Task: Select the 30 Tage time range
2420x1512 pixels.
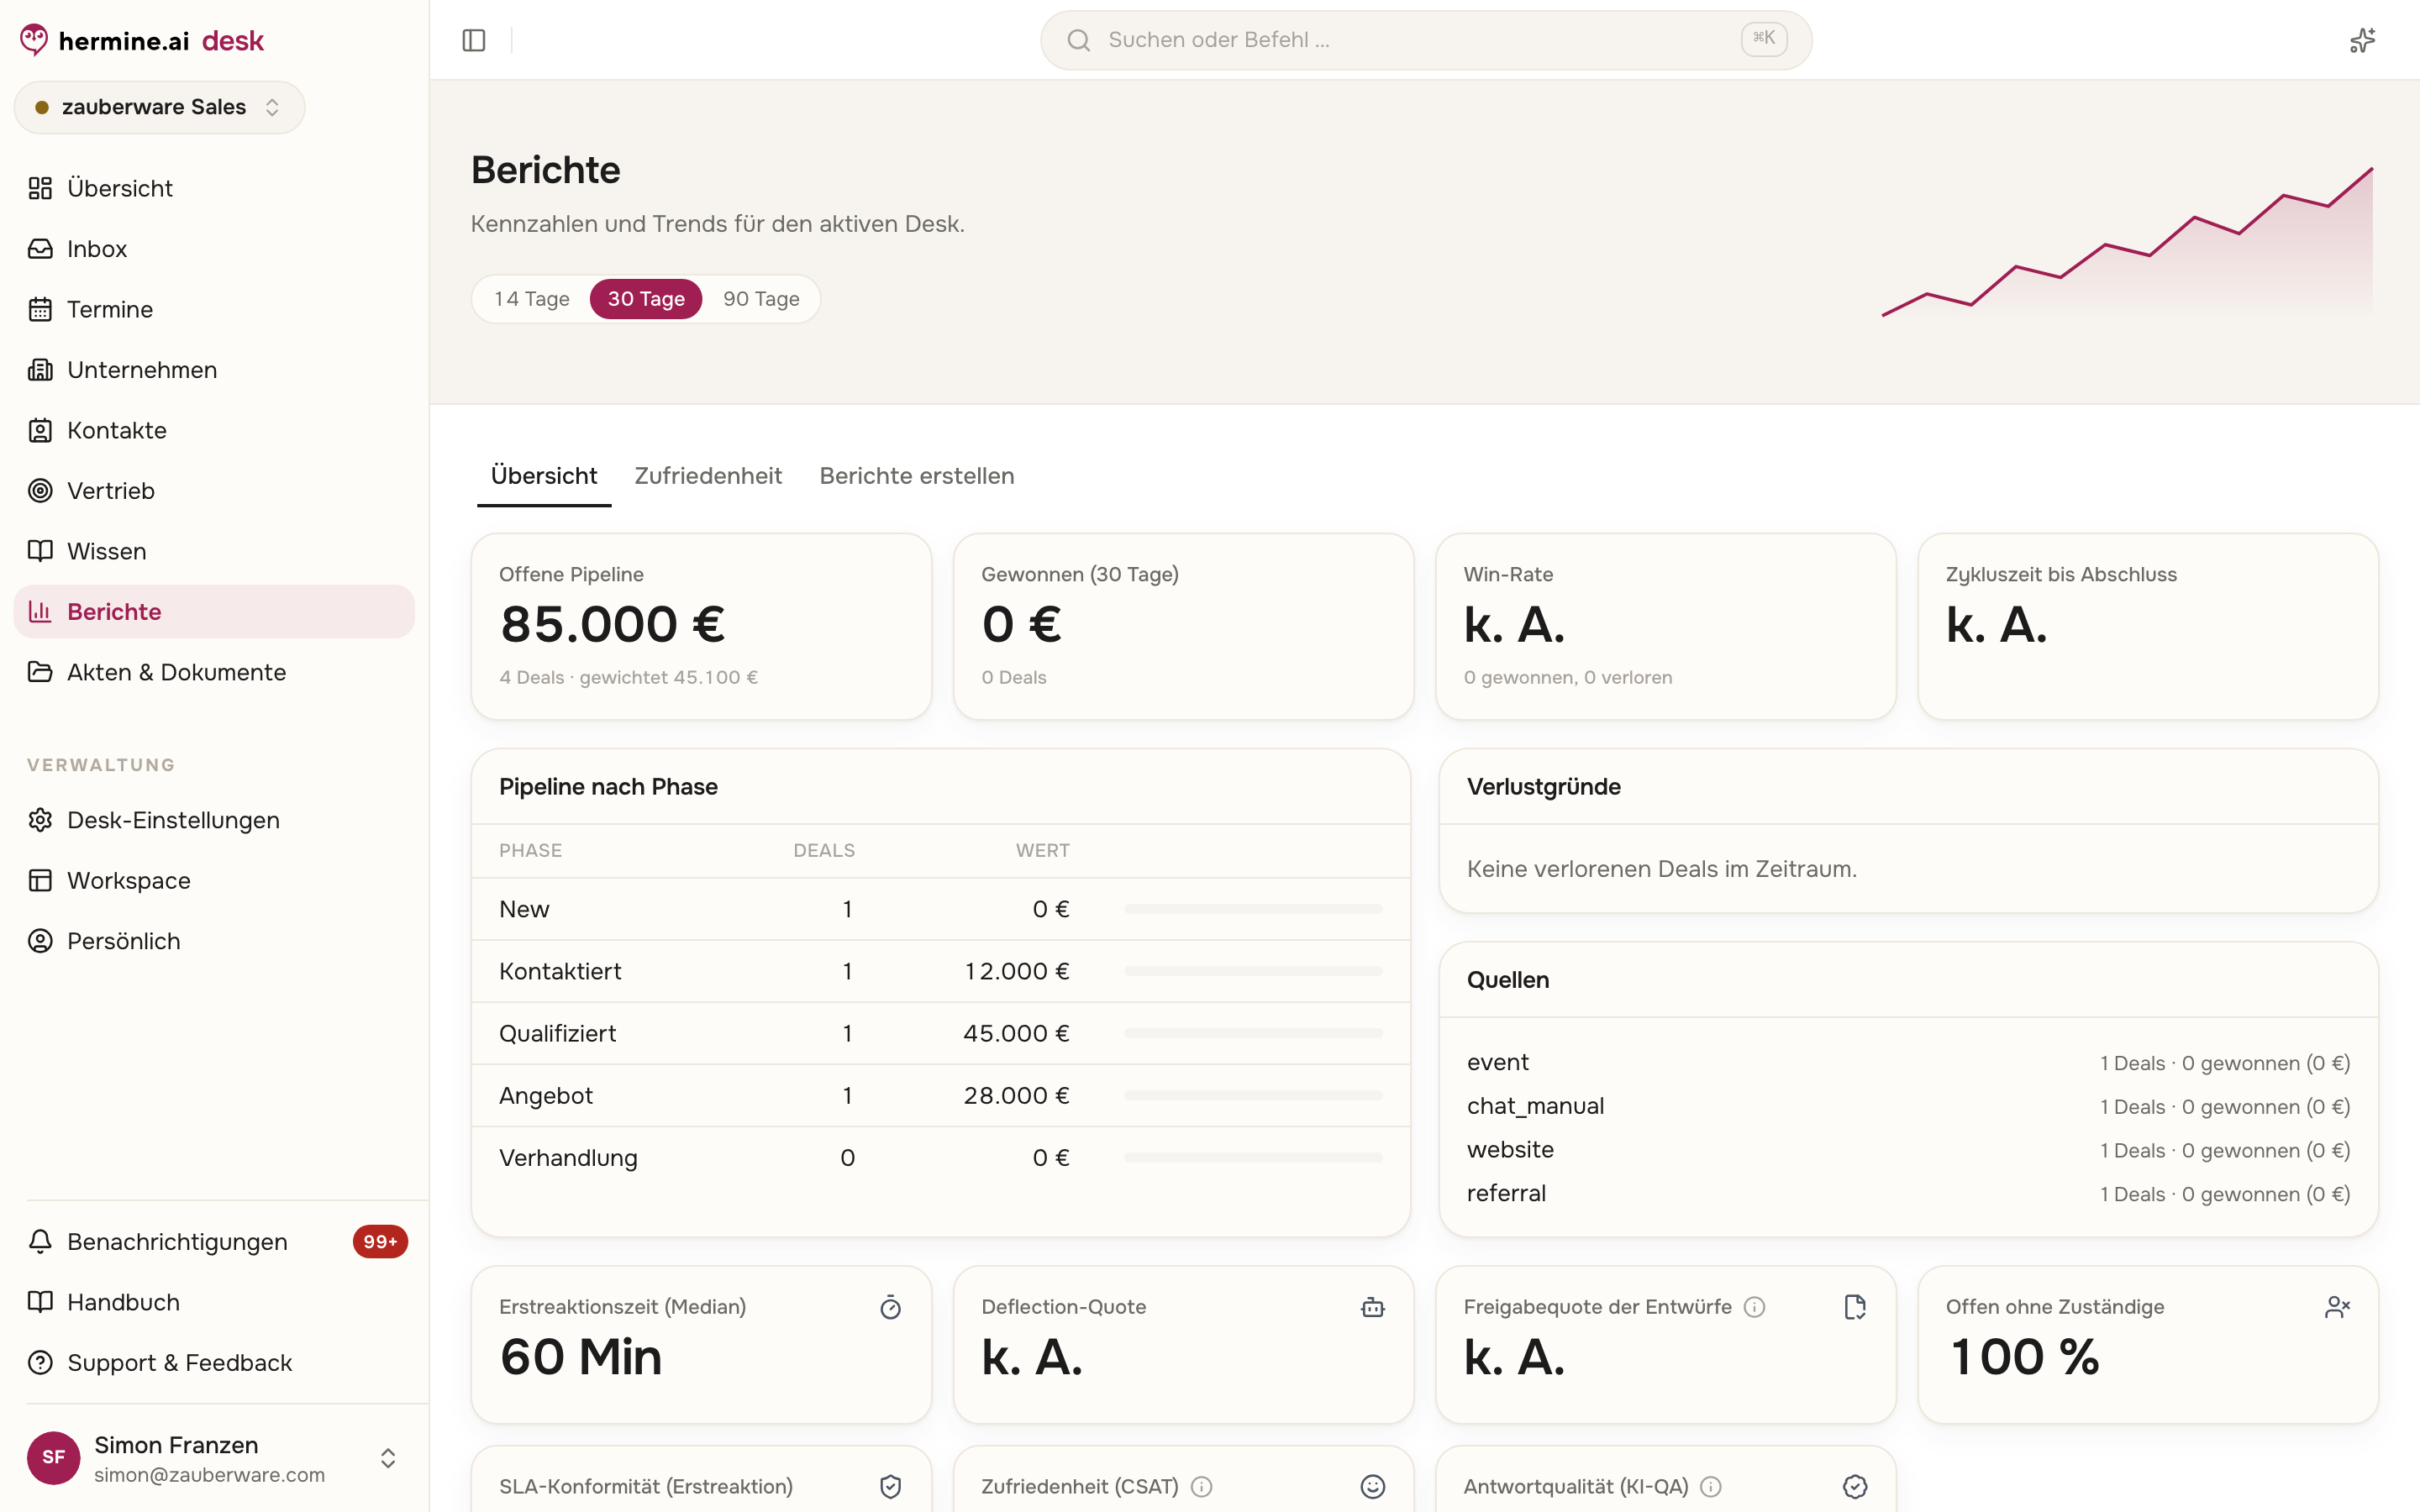Action: coord(646,299)
